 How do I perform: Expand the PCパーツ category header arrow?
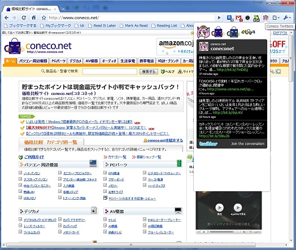pyautogui.click(x=106, y=165)
